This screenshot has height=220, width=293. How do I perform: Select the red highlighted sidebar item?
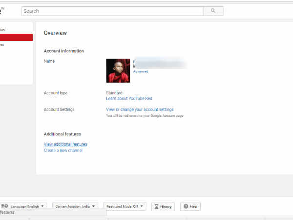tap(16, 37)
